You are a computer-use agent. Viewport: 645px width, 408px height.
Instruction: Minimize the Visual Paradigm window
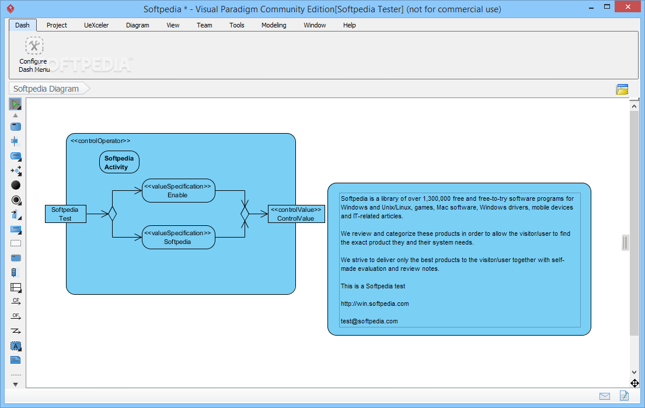pos(591,8)
